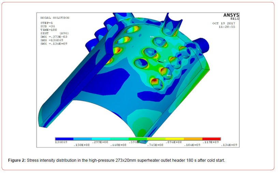The height and width of the screenshot is (173, 278).
Task: Select the red legend color segment
Action: (211, 139)
